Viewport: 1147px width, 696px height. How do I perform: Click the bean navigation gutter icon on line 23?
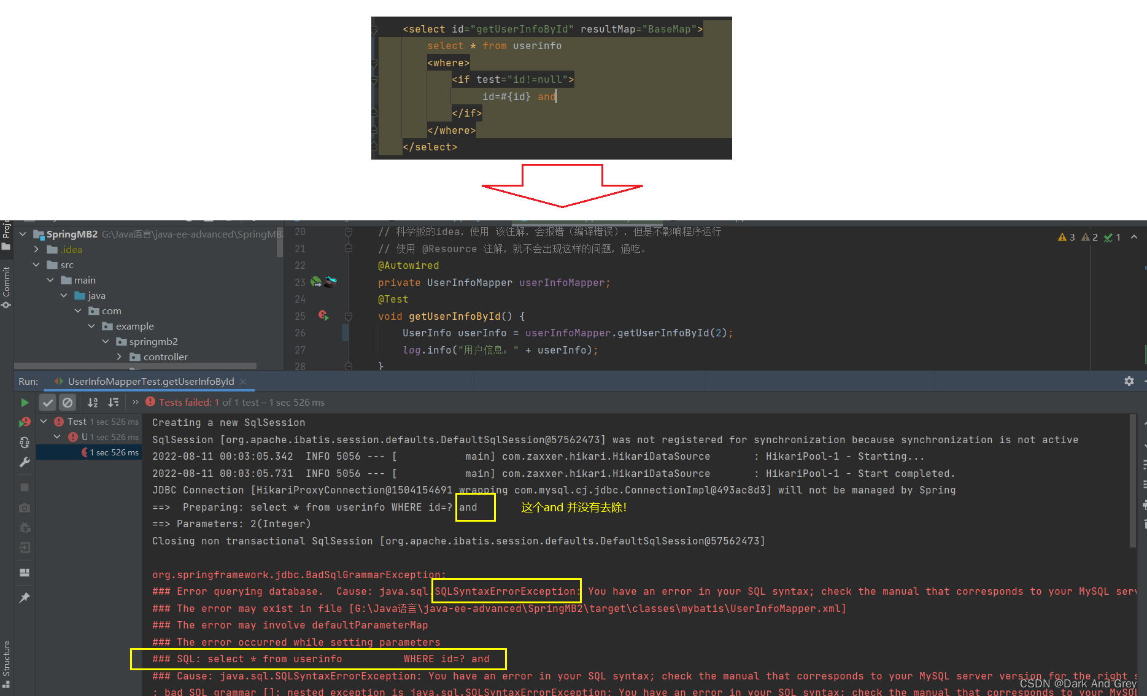click(x=316, y=282)
